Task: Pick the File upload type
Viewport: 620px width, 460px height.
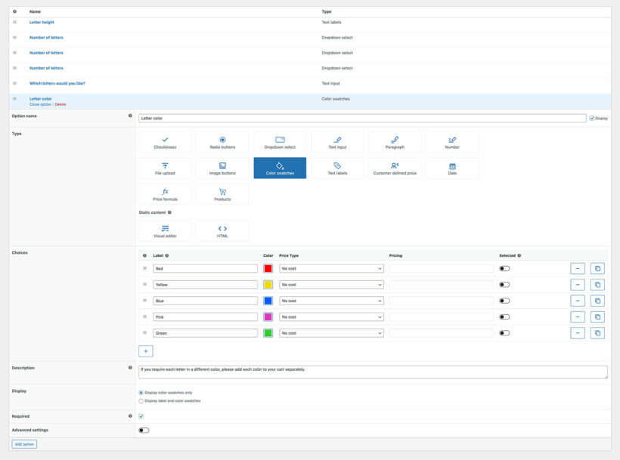Action: coord(165,168)
